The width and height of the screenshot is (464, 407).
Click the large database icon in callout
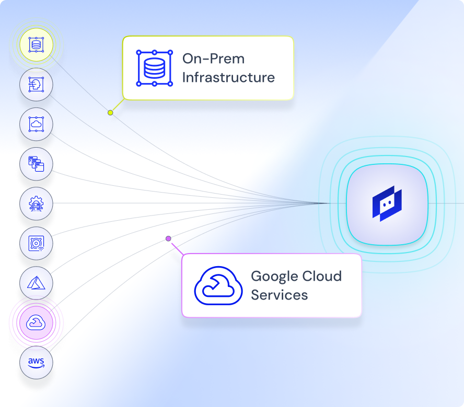(x=155, y=68)
